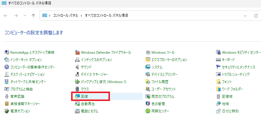
Task: Click the 回復 icon
Action: pos(77,96)
